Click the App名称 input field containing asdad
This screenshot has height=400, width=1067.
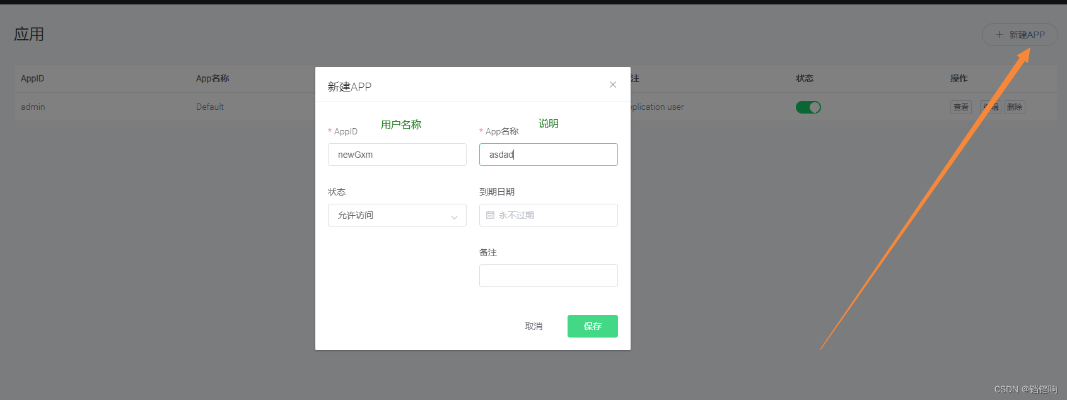pyautogui.click(x=549, y=155)
